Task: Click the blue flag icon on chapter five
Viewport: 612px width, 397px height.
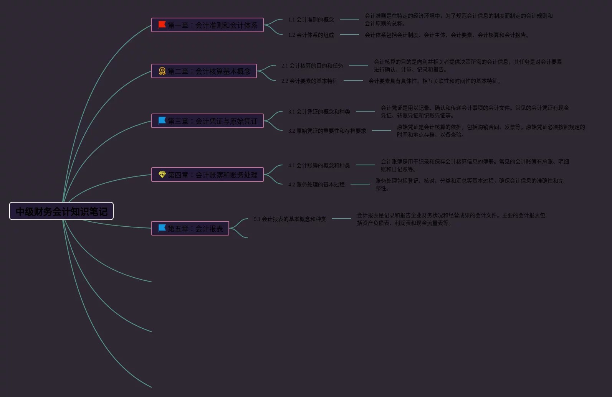Action: (162, 228)
